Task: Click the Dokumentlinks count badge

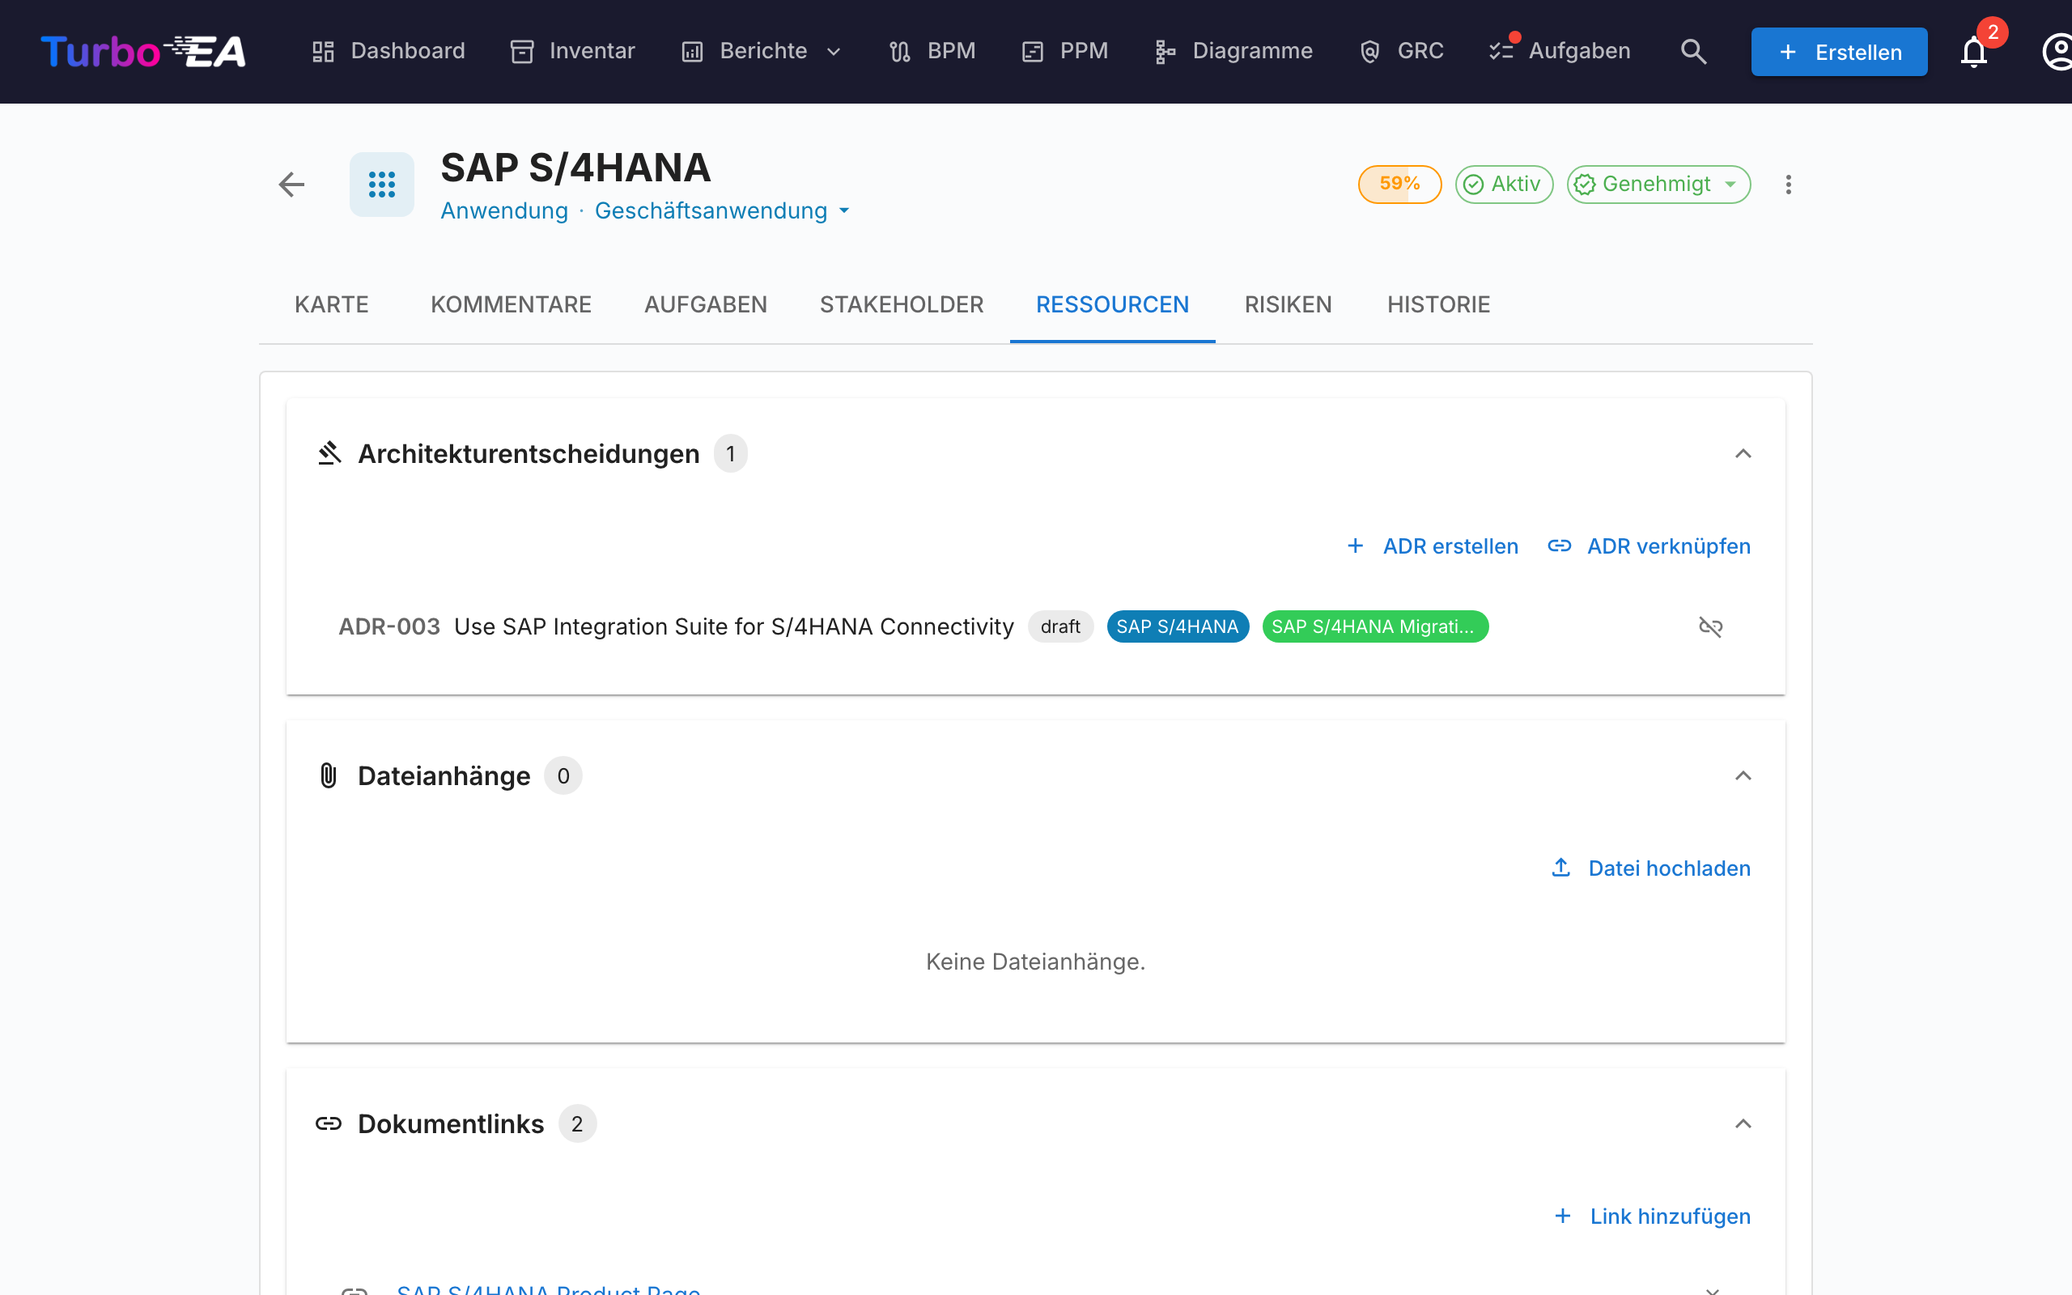Action: click(577, 1123)
